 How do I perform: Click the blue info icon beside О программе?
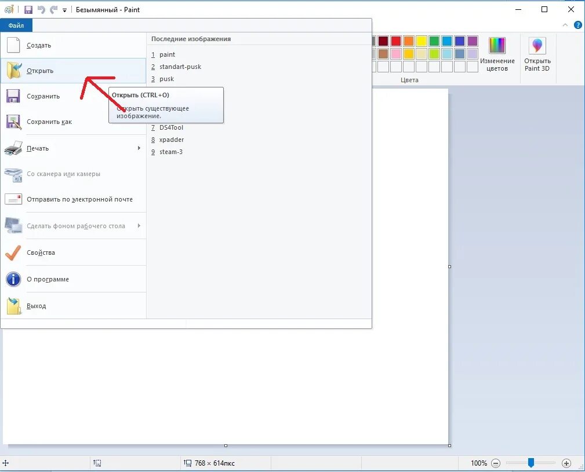(13, 279)
